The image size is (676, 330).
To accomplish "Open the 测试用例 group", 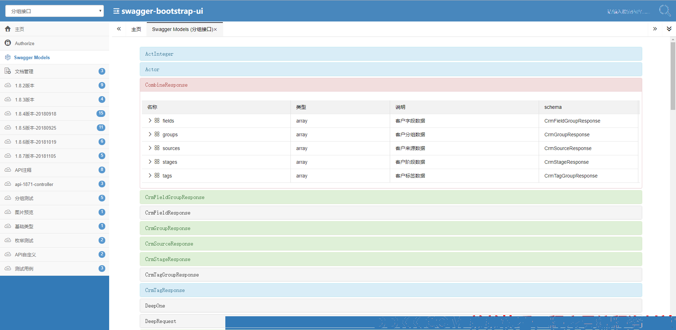I will (55, 268).
